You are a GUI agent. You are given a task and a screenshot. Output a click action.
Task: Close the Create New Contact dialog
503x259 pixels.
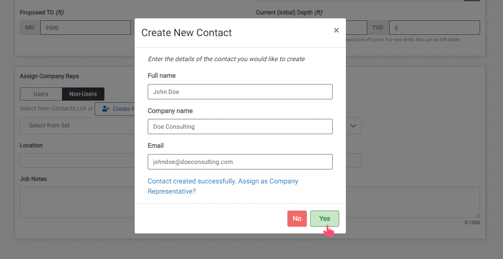[x=336, y=30]
